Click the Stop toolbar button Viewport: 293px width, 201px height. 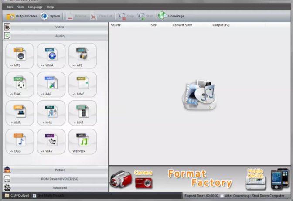[x=126, y=16]
